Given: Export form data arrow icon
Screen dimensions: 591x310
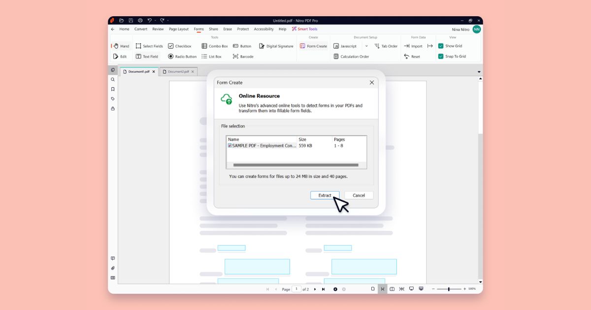Looking at the screenshot, I should click(430, 46).
